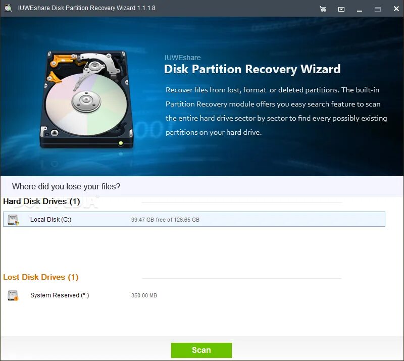404x361 pixels.
Task: Click the System Reserved drive warning icon
Action: [13, 295]
